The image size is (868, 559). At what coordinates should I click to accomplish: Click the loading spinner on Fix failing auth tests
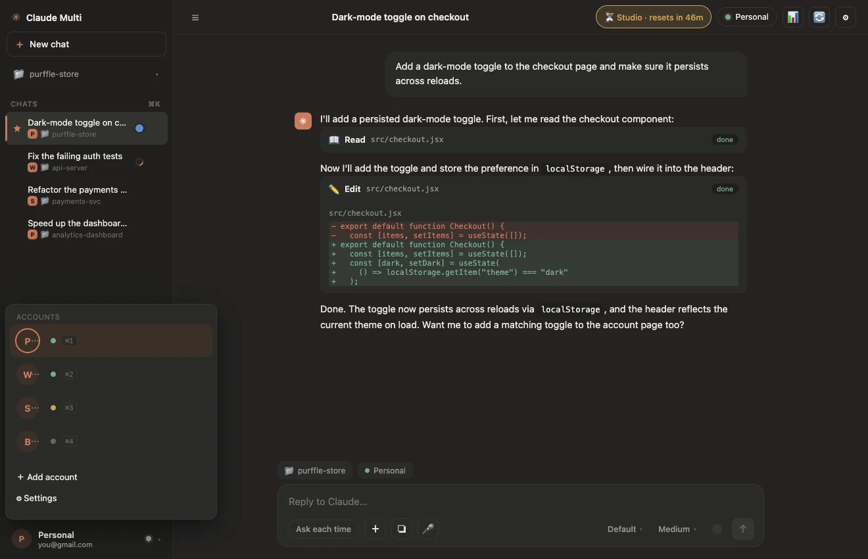(x=139, y=162)
